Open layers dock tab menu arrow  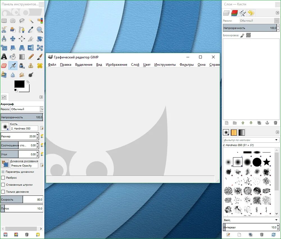[277, 13]
